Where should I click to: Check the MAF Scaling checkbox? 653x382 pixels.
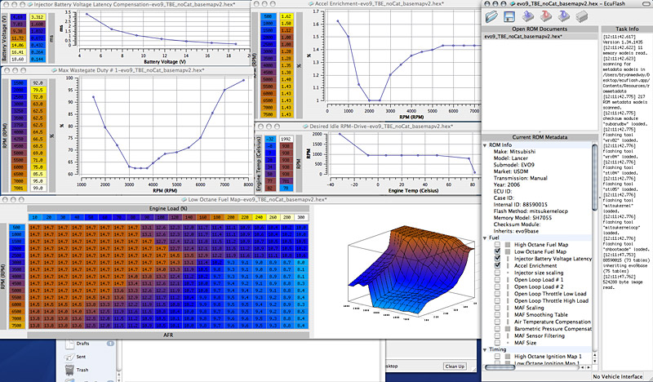point(497,308)
